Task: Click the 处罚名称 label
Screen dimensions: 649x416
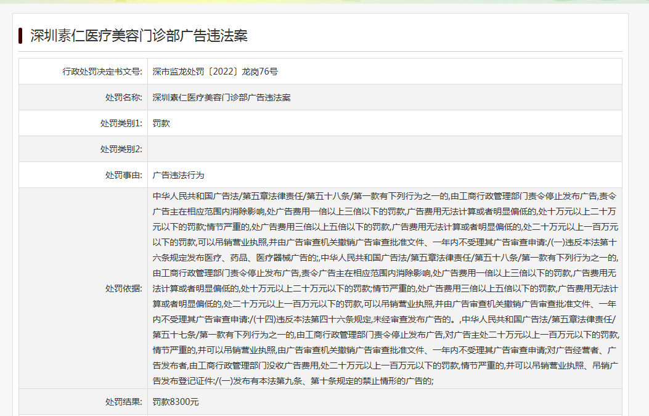Action: coord(123,98)
